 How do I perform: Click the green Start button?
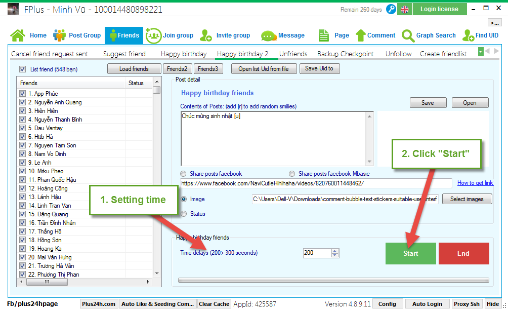click(x=411, y=254)
